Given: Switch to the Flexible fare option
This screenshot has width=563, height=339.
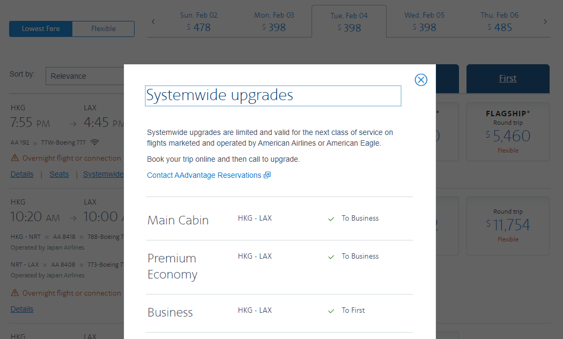Looking at the screenshot, I should click(x=103, y=29).
